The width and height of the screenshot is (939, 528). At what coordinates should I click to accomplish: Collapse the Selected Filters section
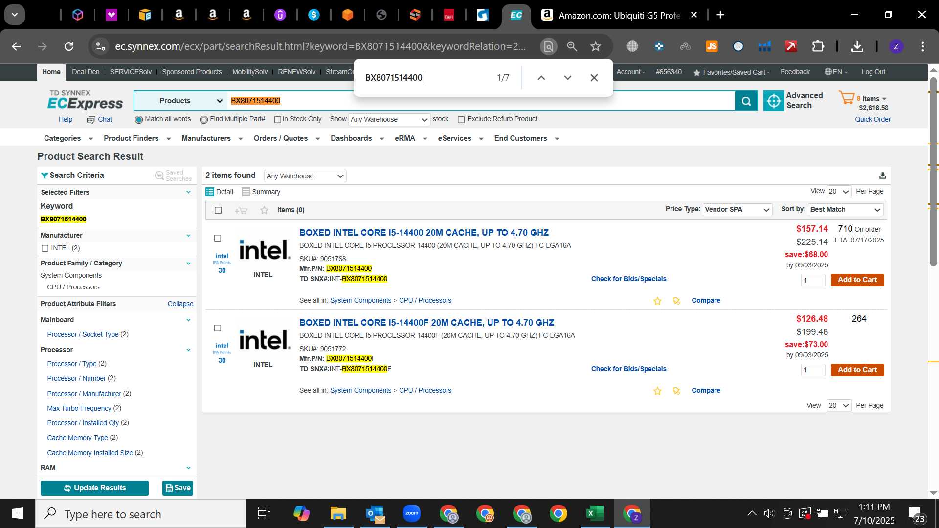coord(188,192)
